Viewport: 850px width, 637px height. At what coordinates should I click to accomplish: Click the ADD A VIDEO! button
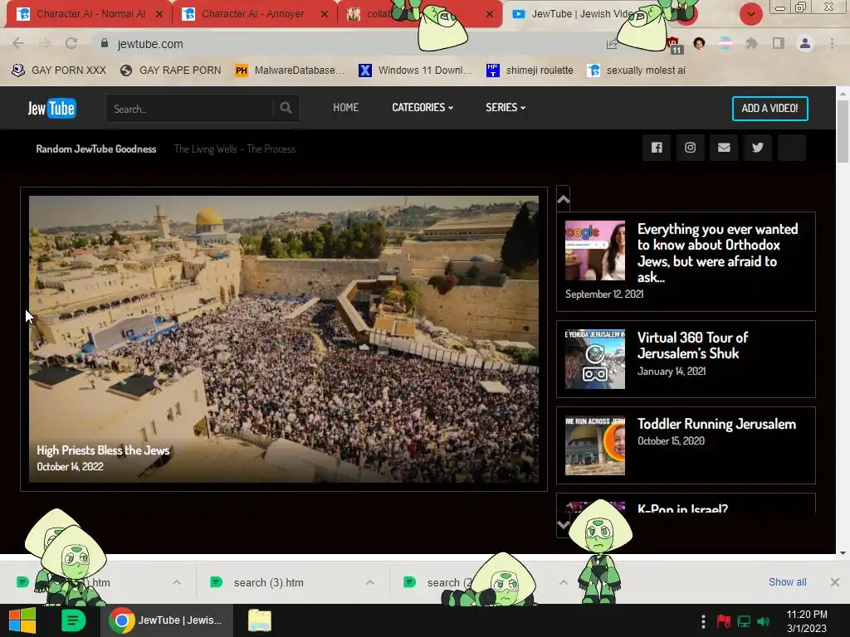click(769, 109)
